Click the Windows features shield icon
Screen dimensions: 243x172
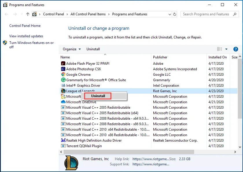5,43
